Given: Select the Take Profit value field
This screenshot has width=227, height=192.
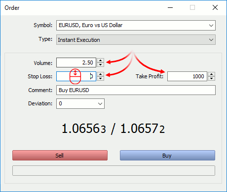Looking at the screenshot, I should click(187, 76).
